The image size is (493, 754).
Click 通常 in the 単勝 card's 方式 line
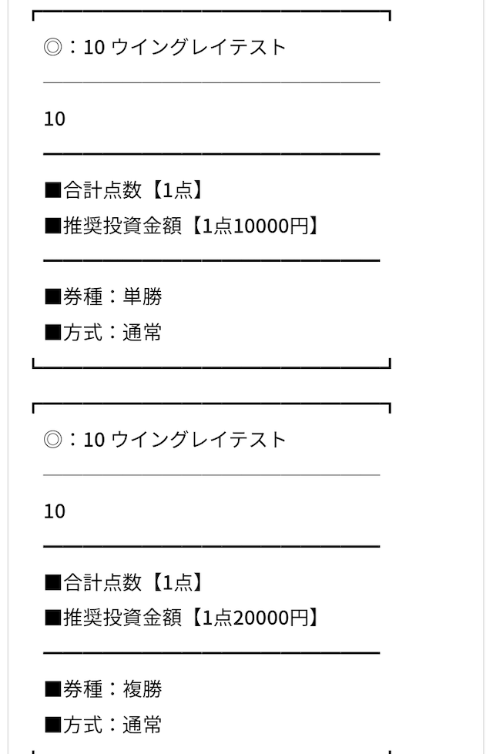pyautogui.click(x=143, y=333)
